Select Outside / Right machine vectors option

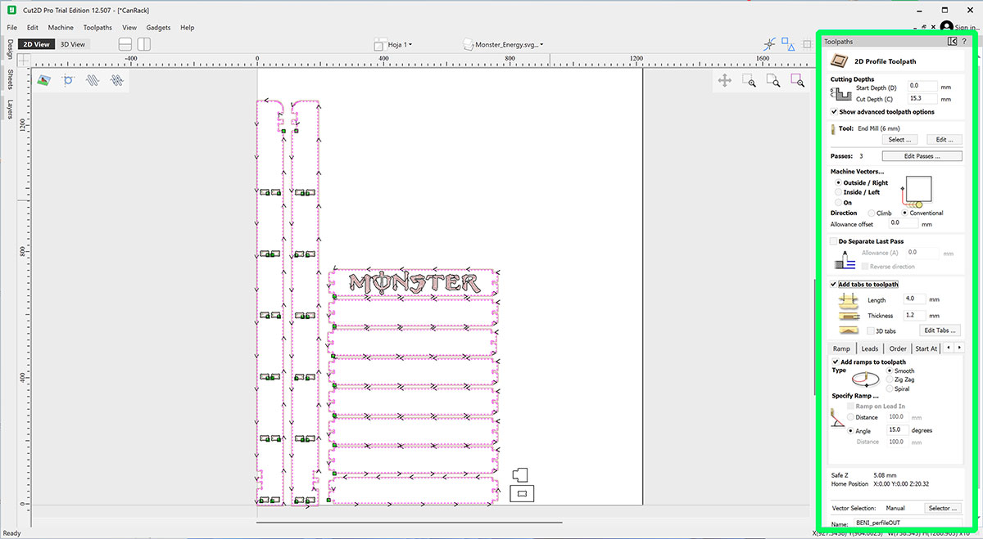(x=838, y=182)
